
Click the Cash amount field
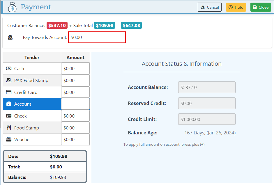(75, 69)
